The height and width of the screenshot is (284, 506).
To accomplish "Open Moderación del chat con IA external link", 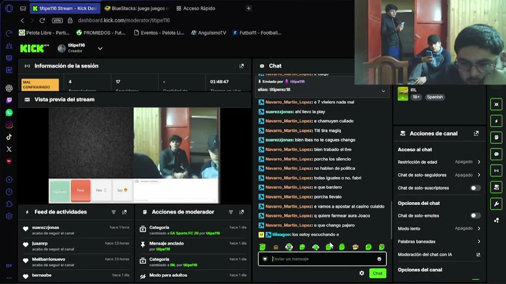I will (478, 255).
